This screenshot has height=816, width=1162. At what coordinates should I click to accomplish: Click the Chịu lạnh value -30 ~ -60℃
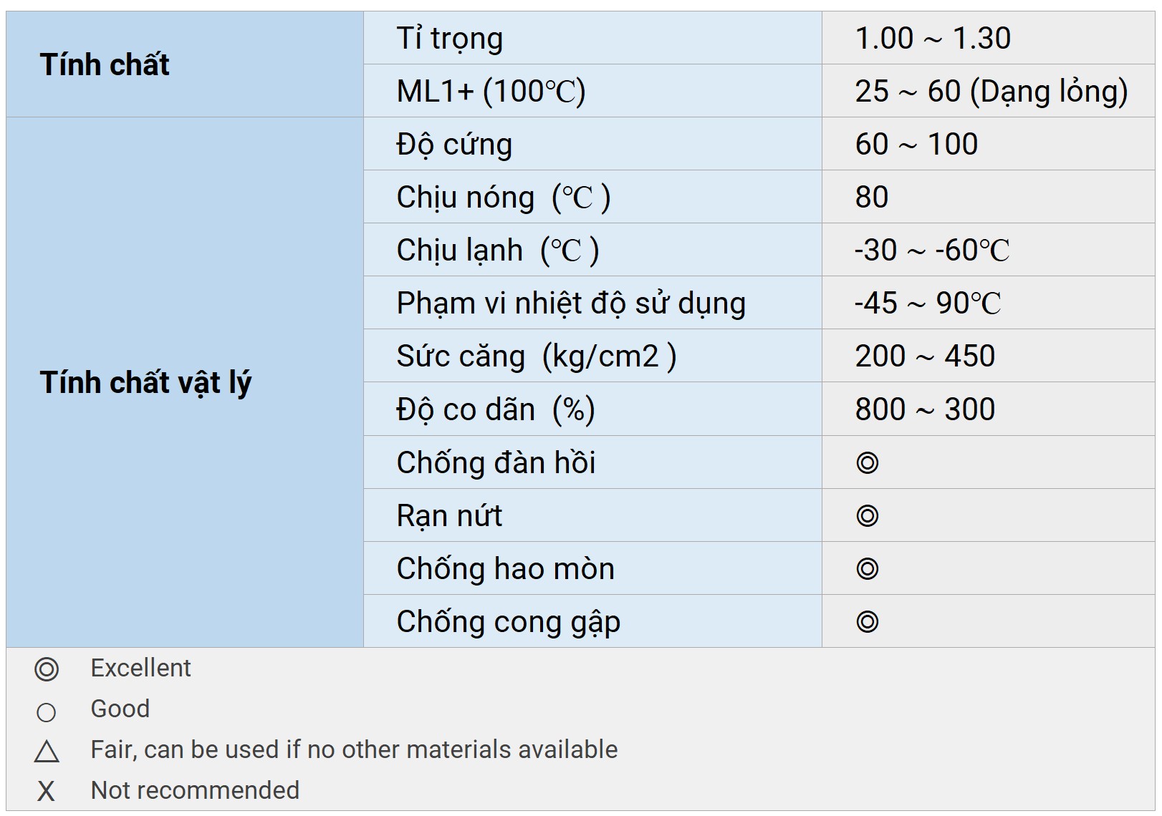pyautogui.click(x=931, y=251)
